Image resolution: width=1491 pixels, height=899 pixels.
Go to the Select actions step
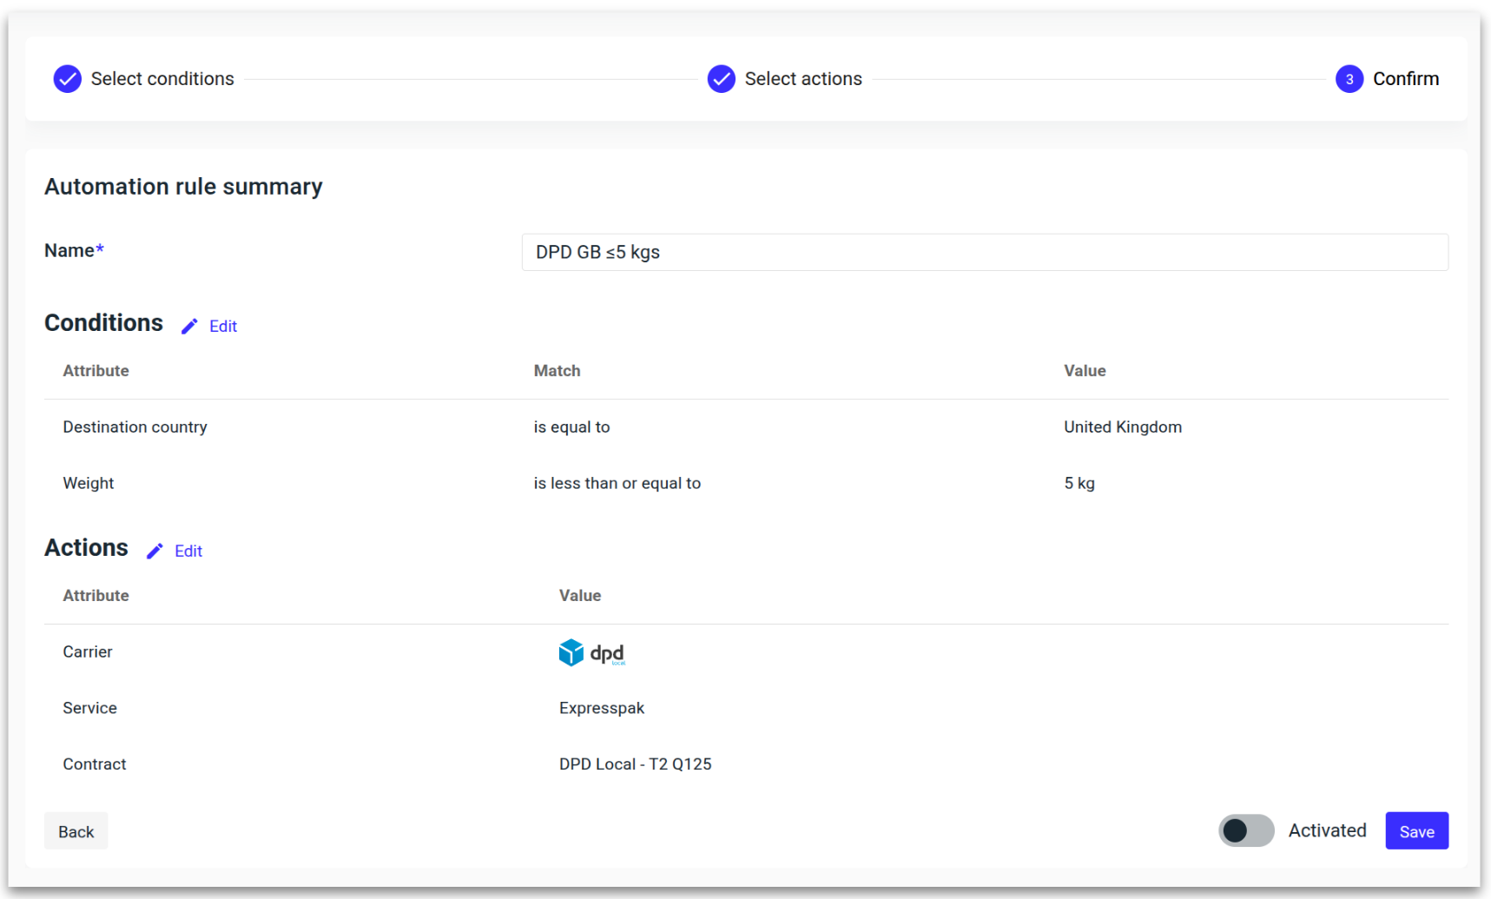point(803,79)
